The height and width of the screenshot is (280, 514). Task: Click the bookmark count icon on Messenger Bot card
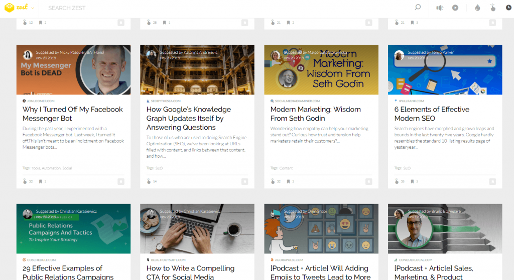tap(41, 181)
